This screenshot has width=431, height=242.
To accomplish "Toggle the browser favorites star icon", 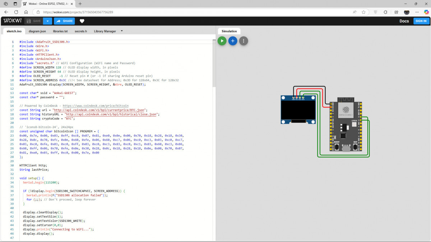I will point(363,12).
